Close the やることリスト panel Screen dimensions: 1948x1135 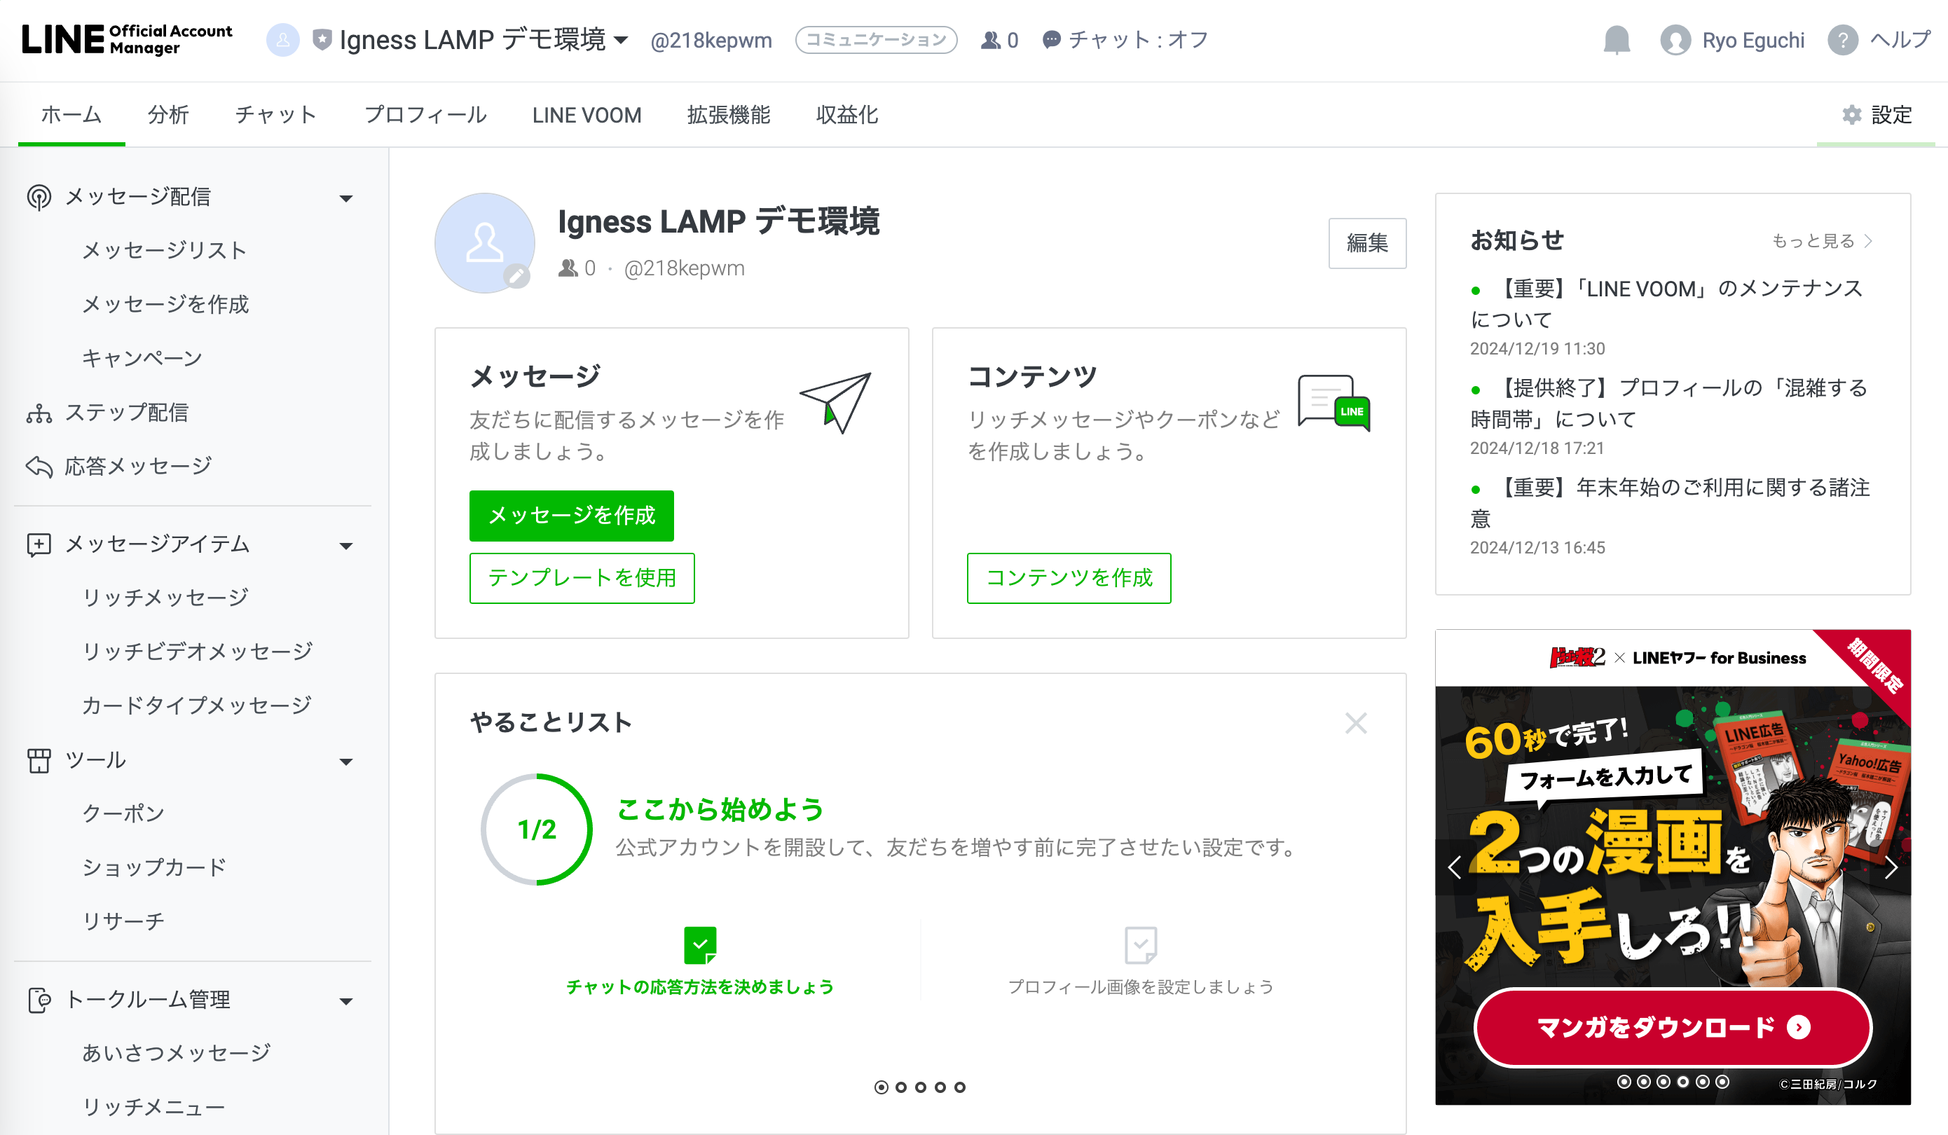[x=1356, y=724]
